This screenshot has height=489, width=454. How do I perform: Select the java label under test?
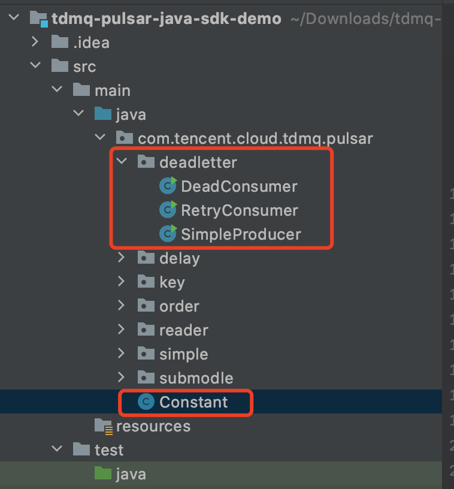click(x=131, y=475)
